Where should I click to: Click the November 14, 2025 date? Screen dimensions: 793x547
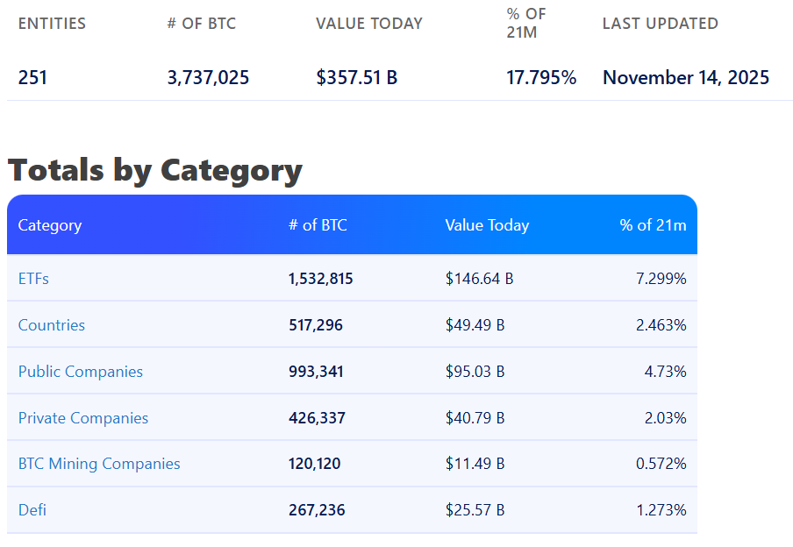click(x=685, y=78)
